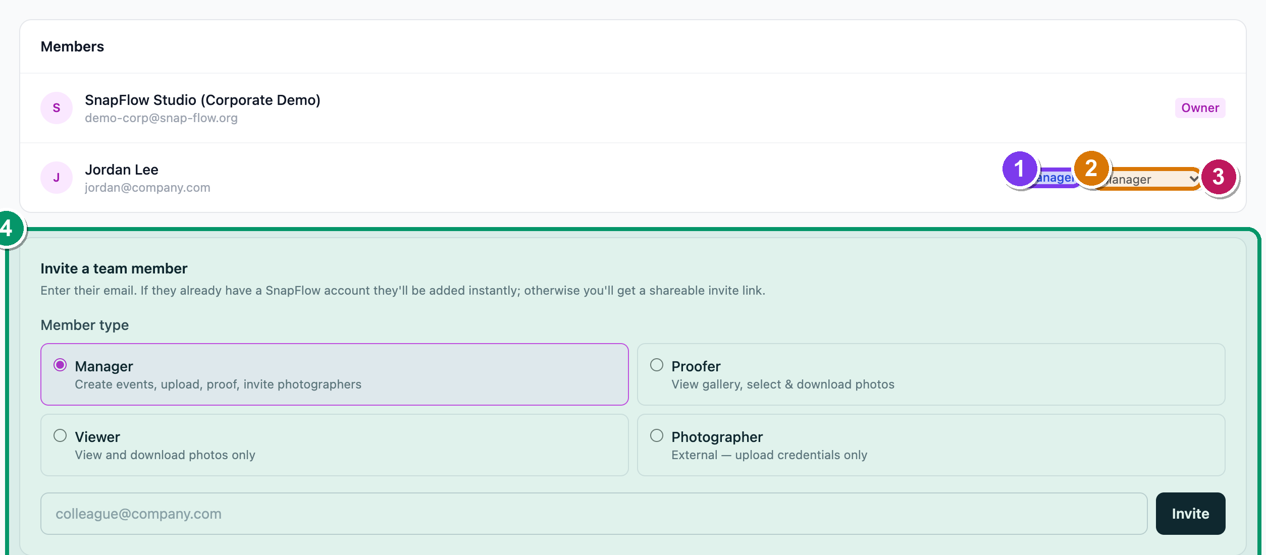Click the 'Enter their email' instruction paragraph
The image size is (1266, 555).
click(403, 291)
